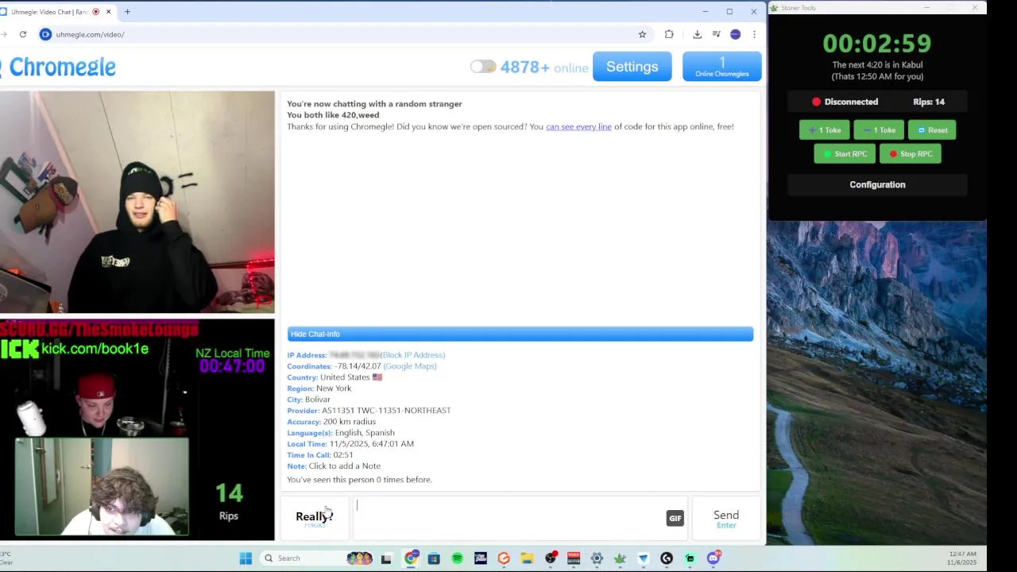Click the taskbar Search box
This screenshot has width=1017, height=572.
[318, 558]
